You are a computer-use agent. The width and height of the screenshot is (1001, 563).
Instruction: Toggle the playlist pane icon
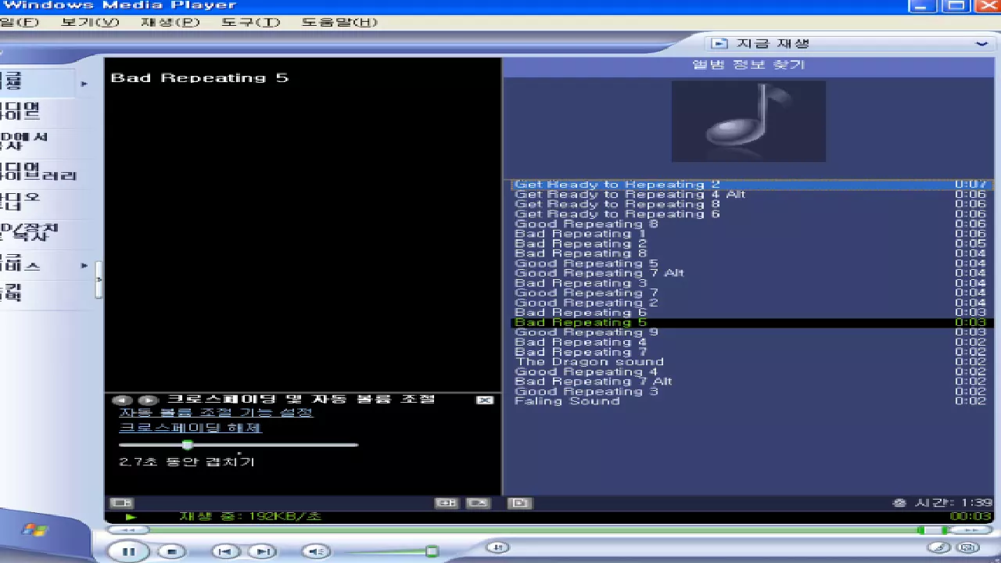[x=520, y=503]
